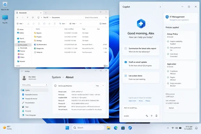Refresh the Documents folder view
The image size is (201, 134).
click(33, 17)
